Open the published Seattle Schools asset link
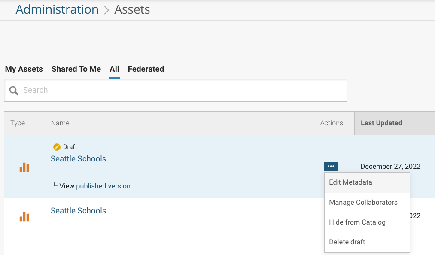This screenshot has width=435, height=255. tap(79, 211)
